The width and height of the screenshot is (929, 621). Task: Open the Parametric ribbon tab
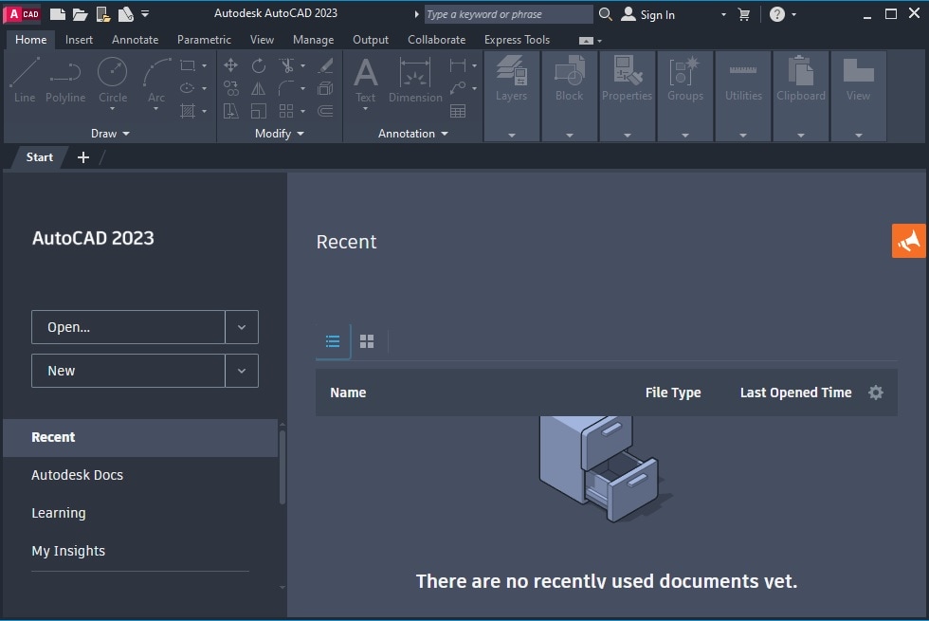[204, 40]
